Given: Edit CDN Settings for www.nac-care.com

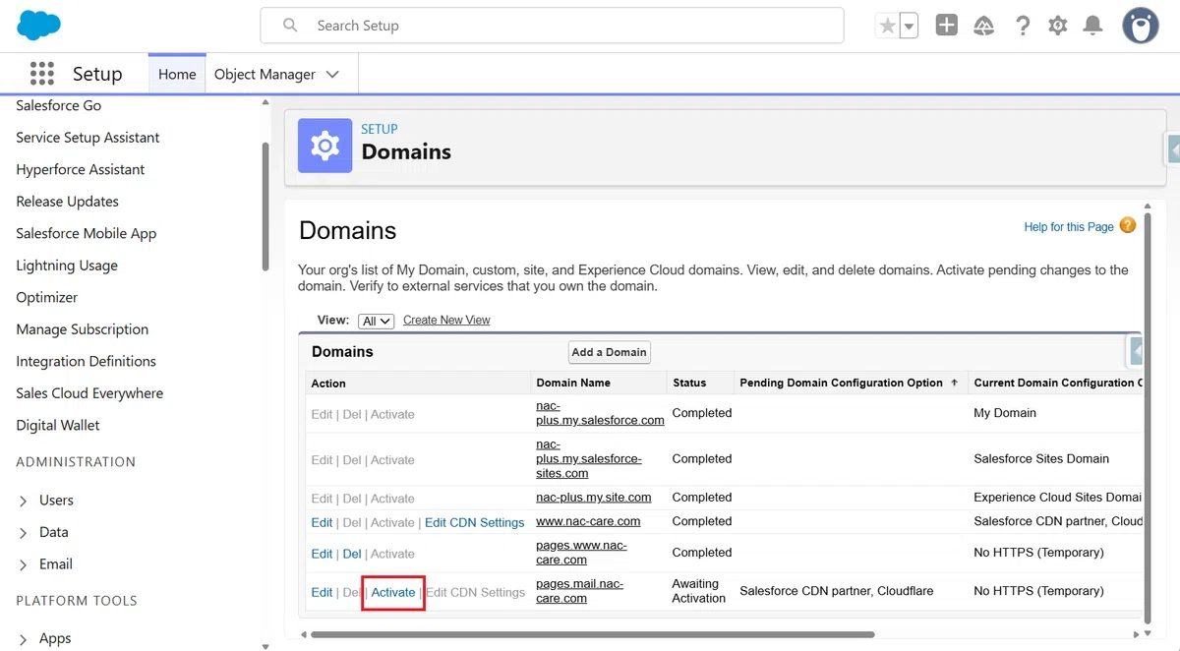Looking at the screenshot, I should (474, 522).
